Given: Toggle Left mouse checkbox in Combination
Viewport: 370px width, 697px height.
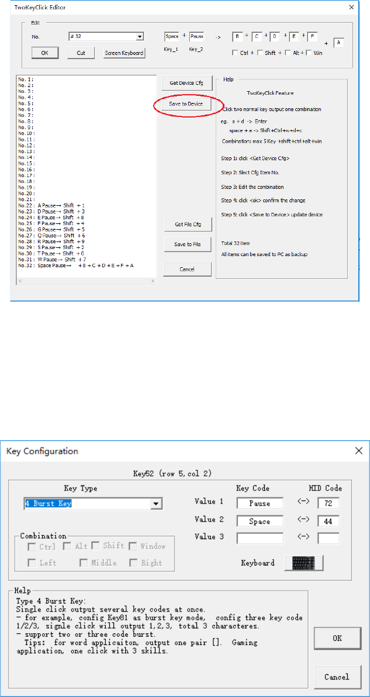Looking at the screenshot, I should (32, 563).
